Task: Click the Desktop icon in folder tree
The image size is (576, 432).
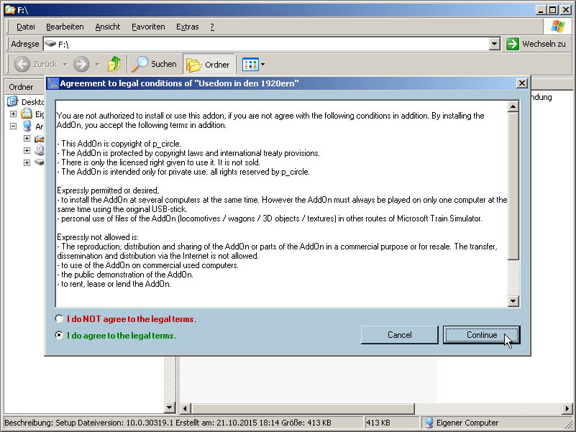Action: 13,102
